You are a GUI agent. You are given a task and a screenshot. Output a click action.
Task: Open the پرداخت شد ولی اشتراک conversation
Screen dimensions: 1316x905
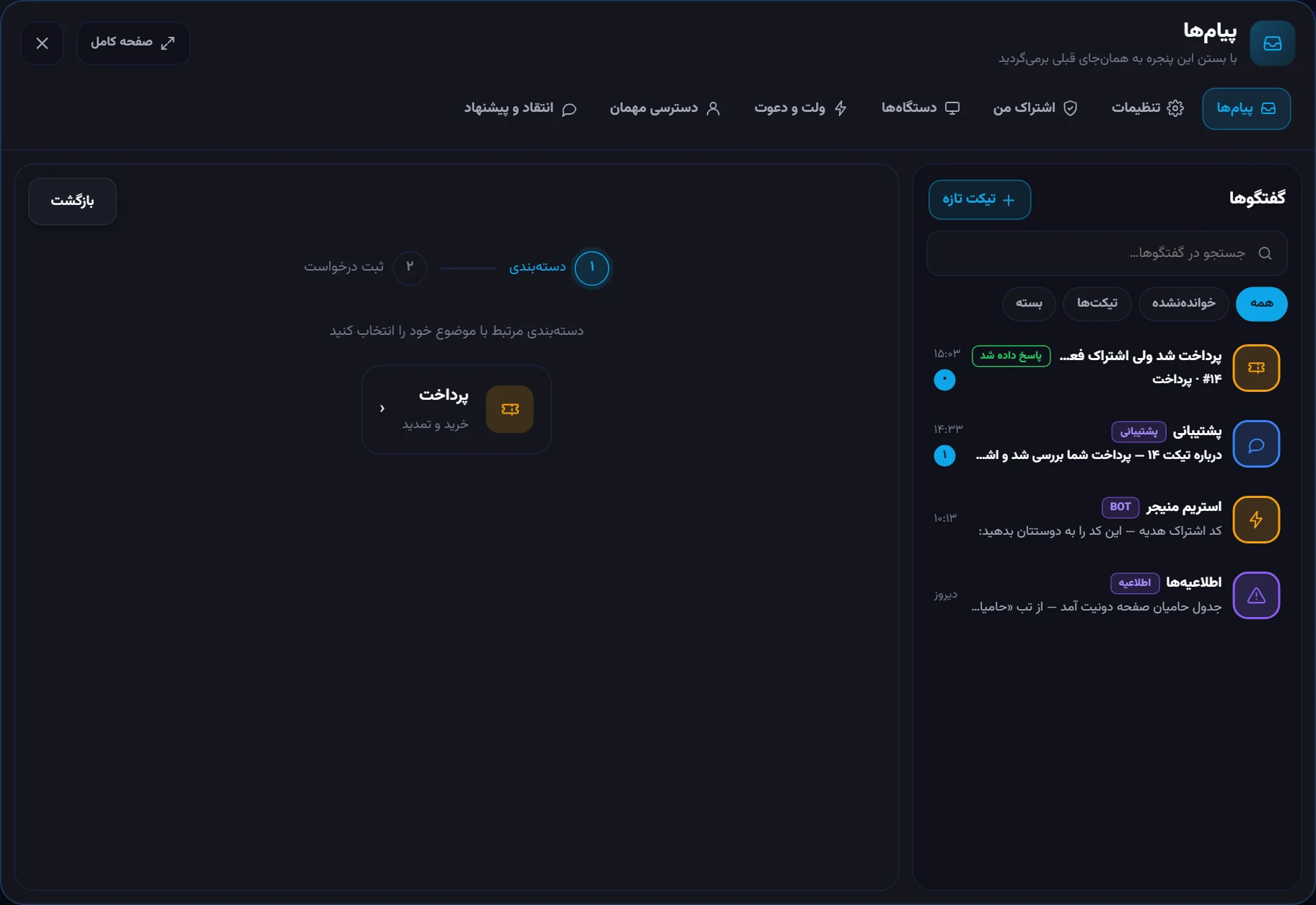coord(1107,368)
